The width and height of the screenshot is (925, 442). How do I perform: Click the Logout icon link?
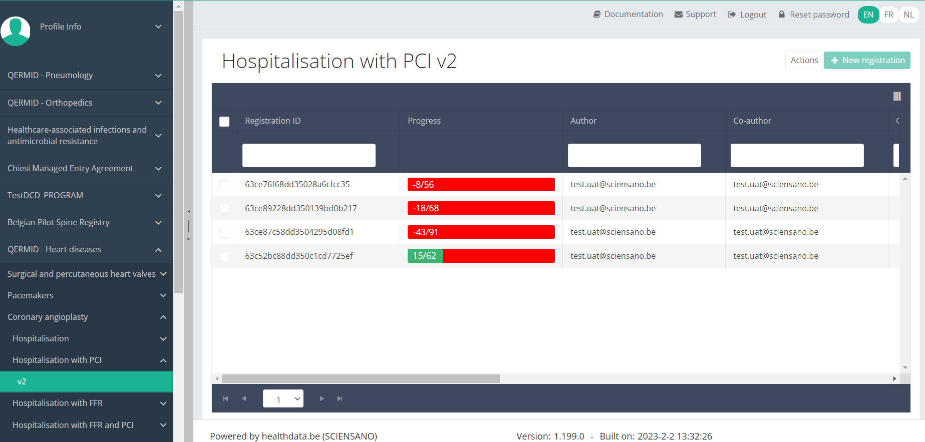747,15
